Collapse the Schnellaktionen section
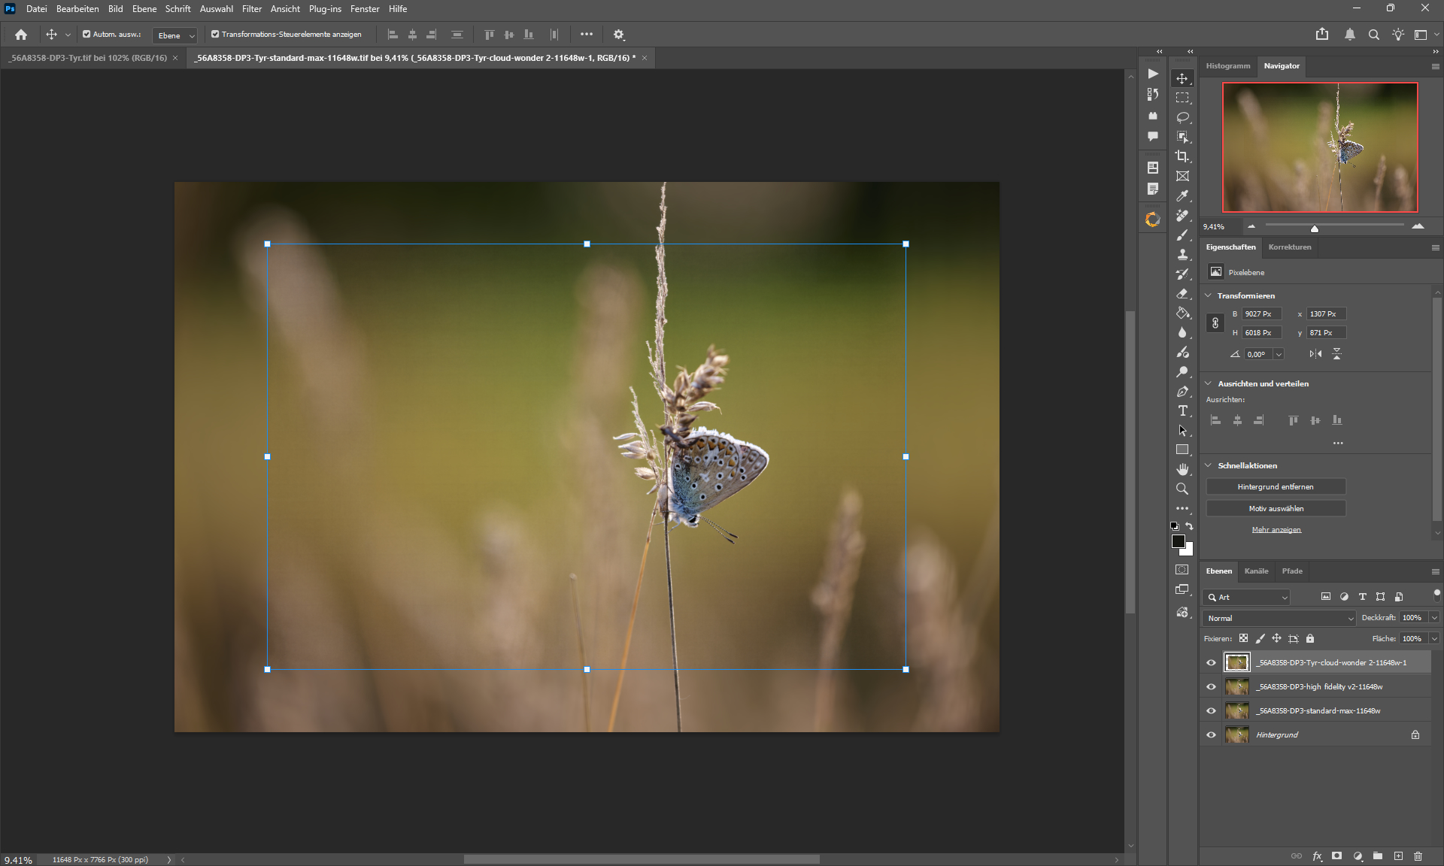Screen dimensions: 1444x866 1209,465
